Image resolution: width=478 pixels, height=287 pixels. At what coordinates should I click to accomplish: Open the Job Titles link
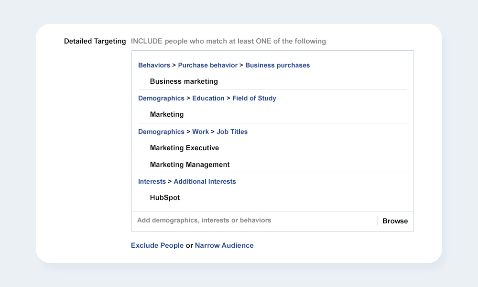tap(232, 132)
